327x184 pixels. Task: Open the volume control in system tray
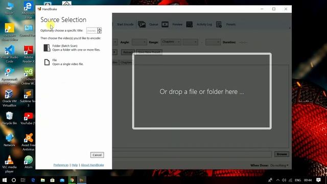pyautogui.click(x=284, y=180)
